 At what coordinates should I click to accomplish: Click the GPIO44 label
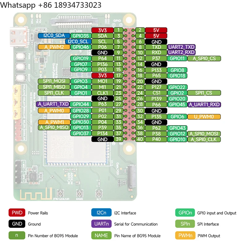(81, 104)
